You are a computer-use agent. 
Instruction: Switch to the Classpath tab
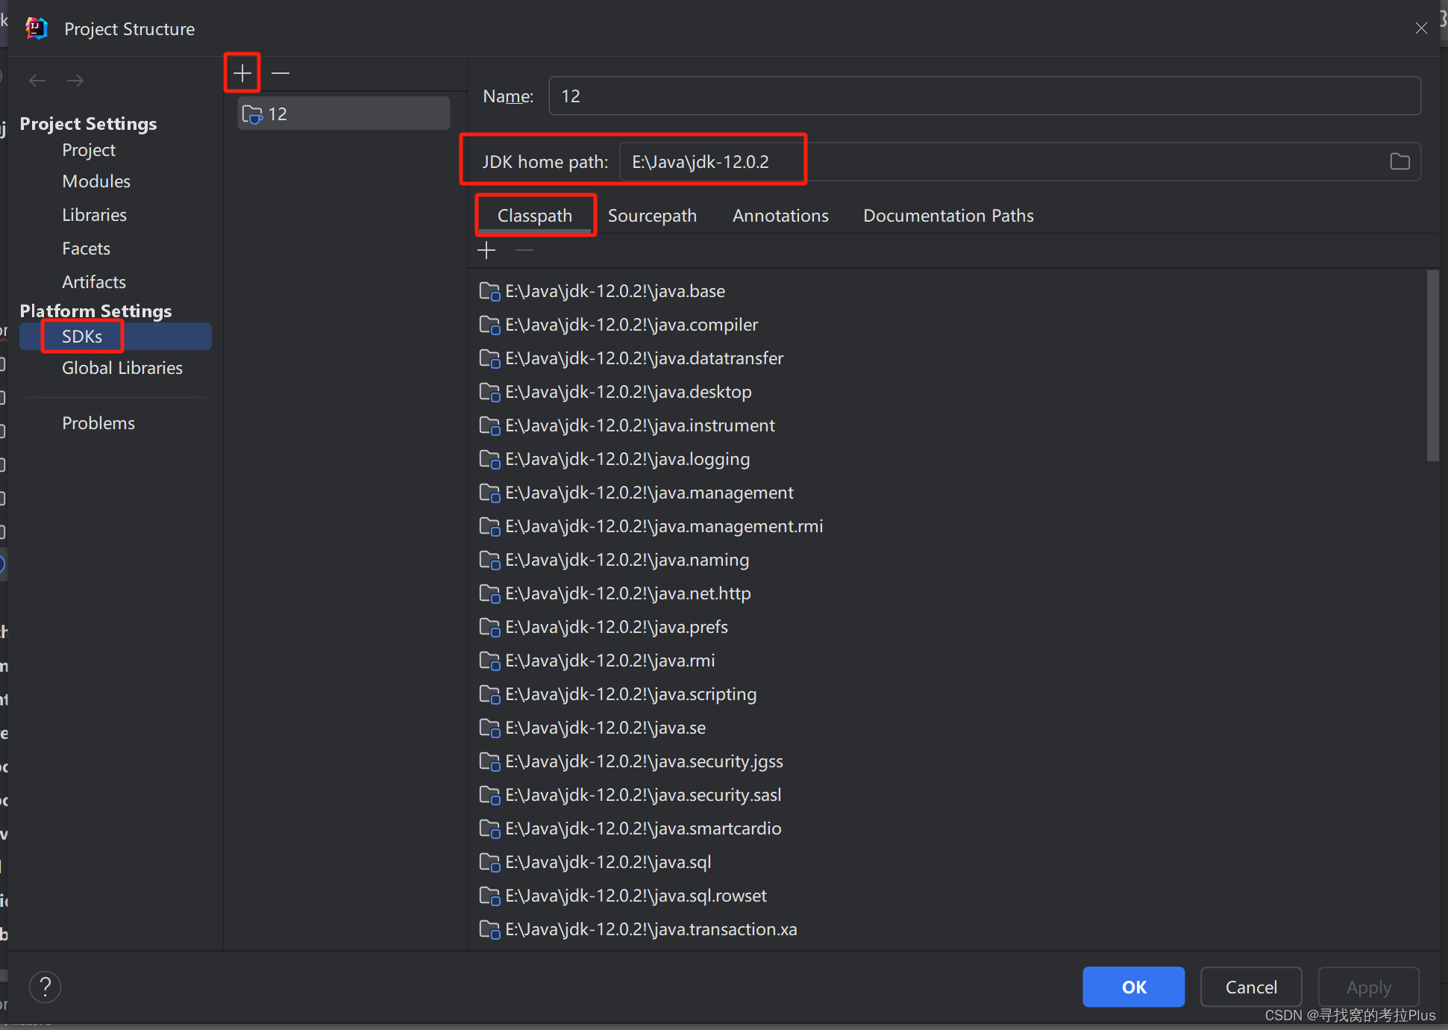point(535,216)
